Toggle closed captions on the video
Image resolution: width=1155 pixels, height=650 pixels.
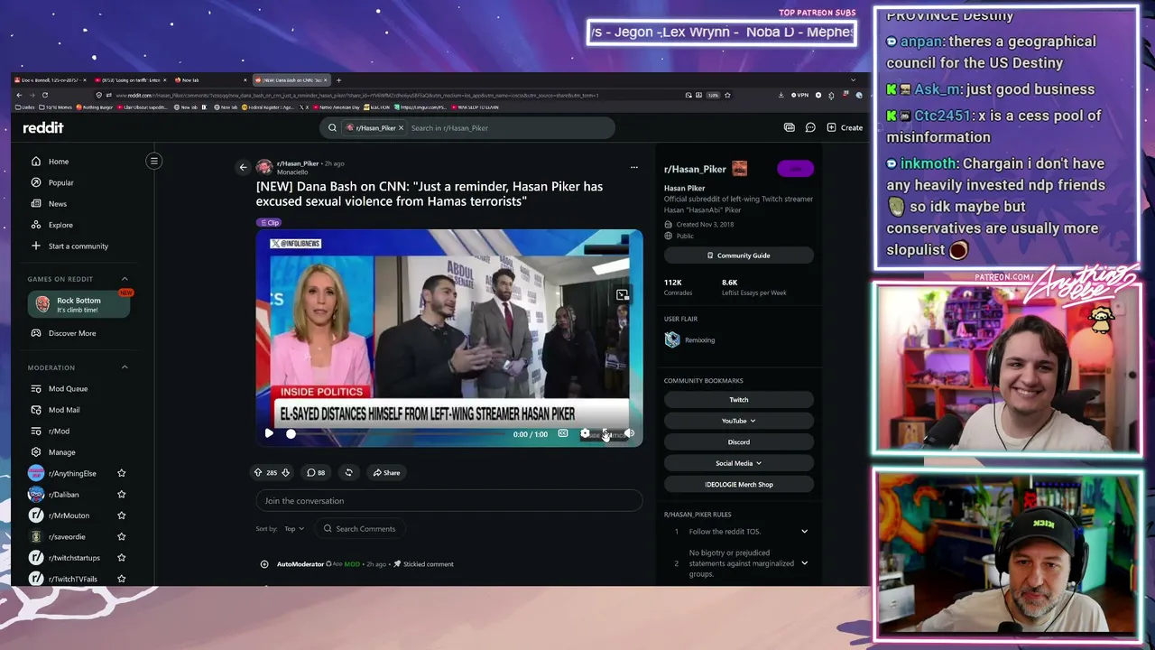[563, 434]
